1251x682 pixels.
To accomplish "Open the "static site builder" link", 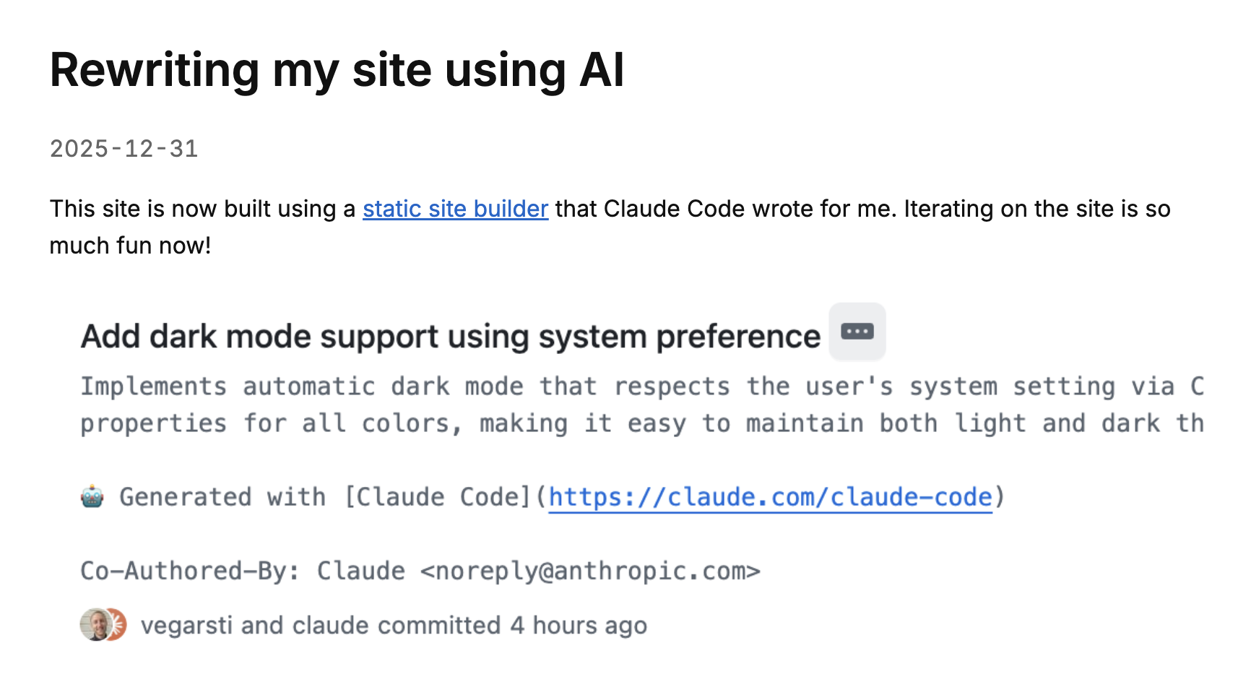I will (x=455, y=209).
